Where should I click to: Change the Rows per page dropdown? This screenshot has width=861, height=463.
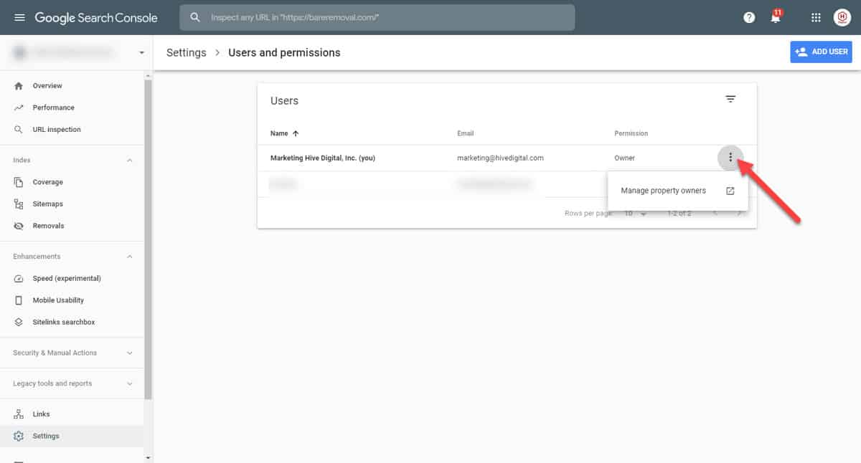pyautogui.click(x=635, y=214)
